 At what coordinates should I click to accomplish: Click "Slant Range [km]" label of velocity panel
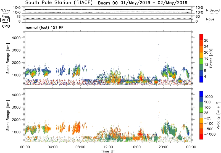pyautogui.click(x=8, y=115)
